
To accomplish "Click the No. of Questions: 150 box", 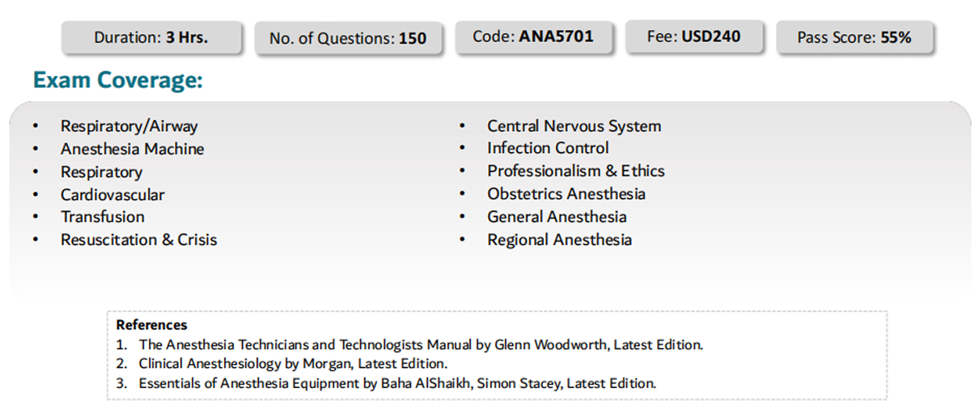I will point(348,38).
